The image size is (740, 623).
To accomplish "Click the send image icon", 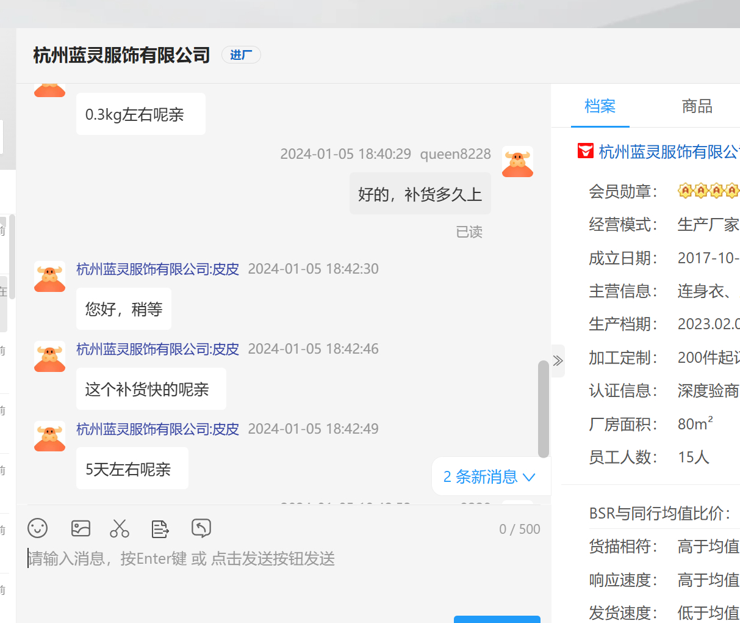I will [x=81, y=528].
